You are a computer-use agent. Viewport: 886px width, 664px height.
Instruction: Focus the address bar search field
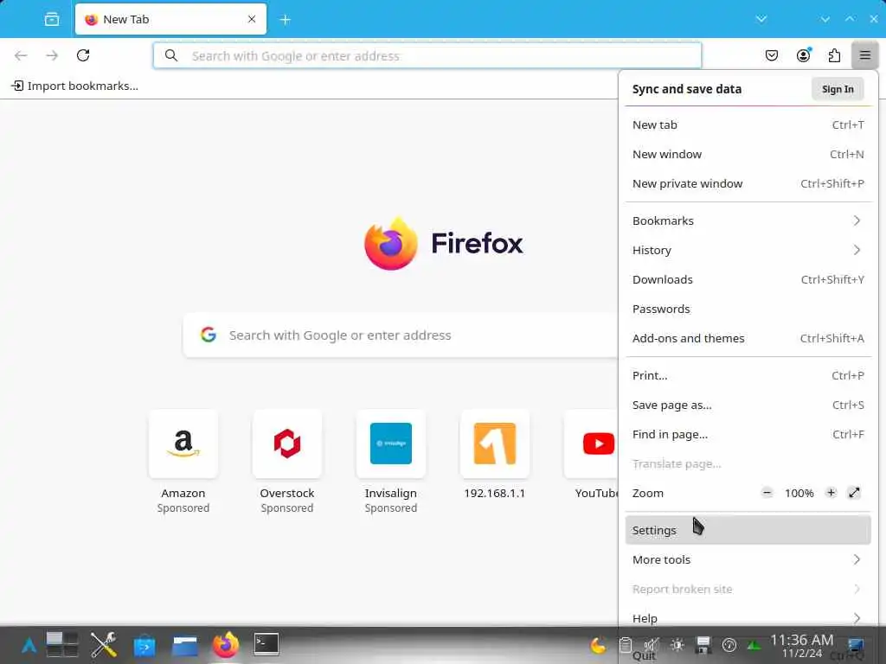tap(427, 56)
